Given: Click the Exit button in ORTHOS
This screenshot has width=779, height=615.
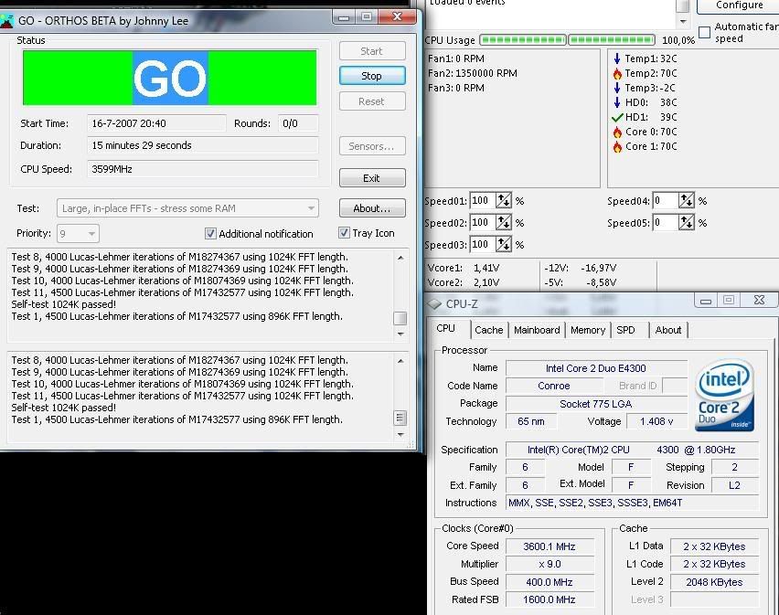Looking at the screenshot, I should [372, 178].
